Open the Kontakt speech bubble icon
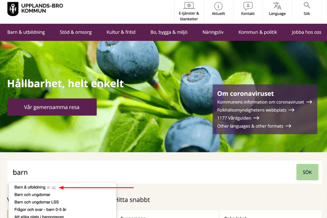Viewport: 327px width, 218px height. point(248,6)
